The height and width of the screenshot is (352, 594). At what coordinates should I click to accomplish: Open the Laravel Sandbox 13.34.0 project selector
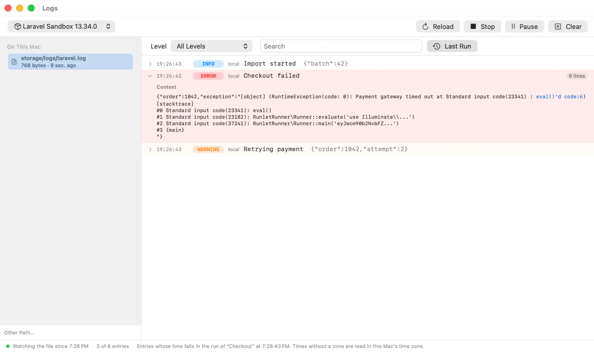[x=62, y=26]
